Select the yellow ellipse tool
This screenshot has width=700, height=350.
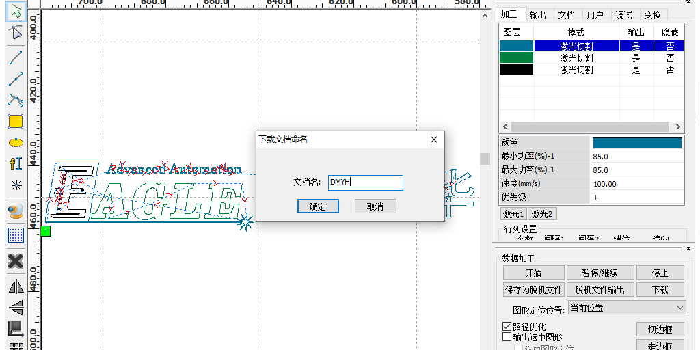pyautogui.click(x=16, y=142)
